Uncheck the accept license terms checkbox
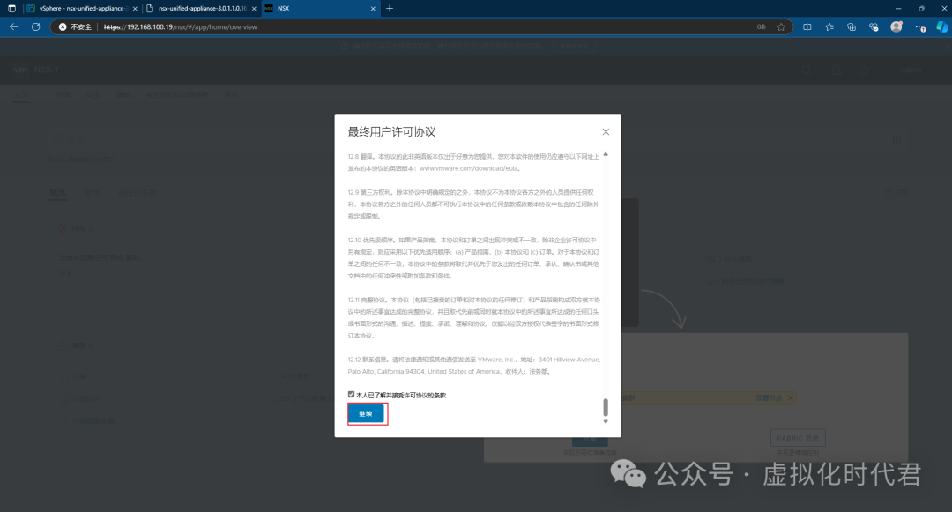This screenshot has width=952, height=512. pyautogui.click(x=351, y=394)
